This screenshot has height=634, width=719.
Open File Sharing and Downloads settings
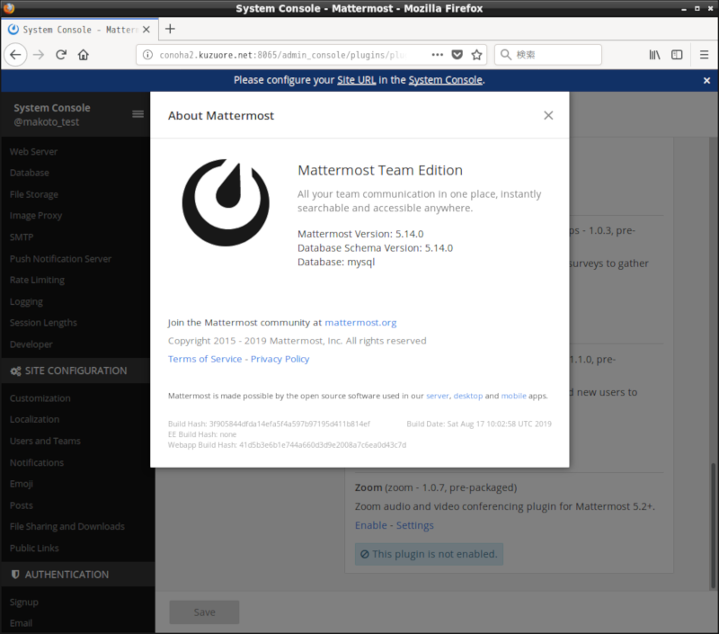(x=67, y=526)
